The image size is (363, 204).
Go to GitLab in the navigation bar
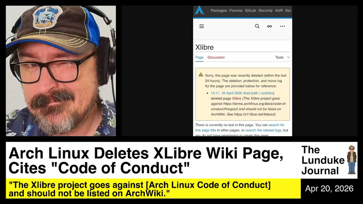(x=251, y=11)
